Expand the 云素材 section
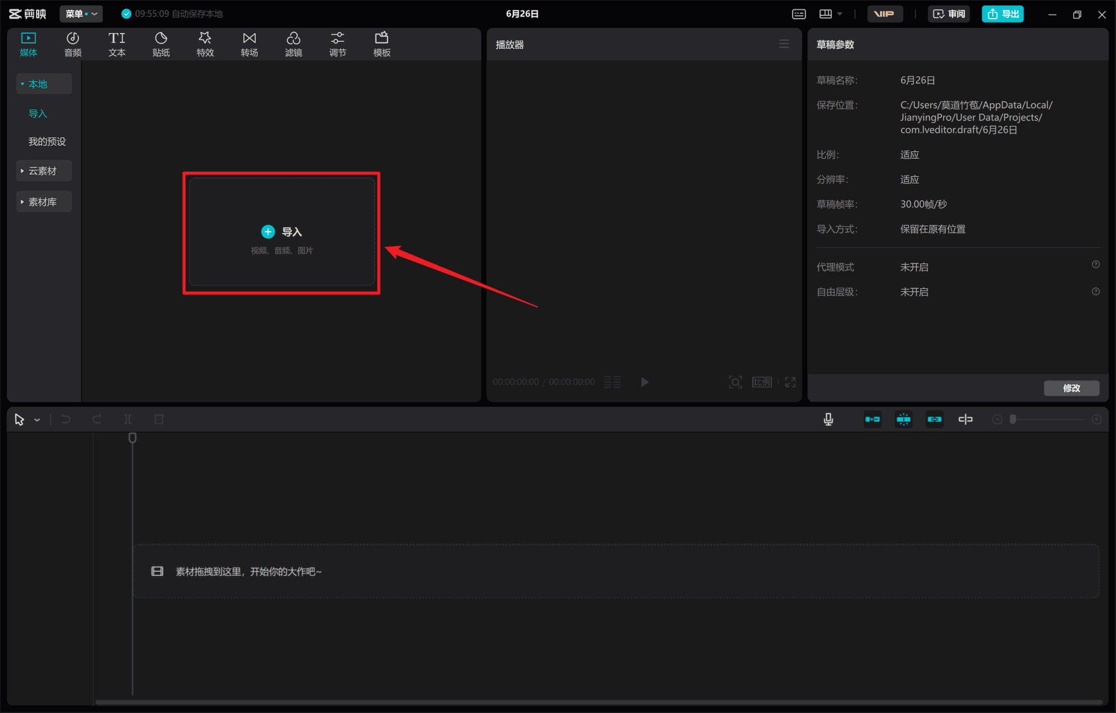1116x713 pixels. [x=44, y=171]
